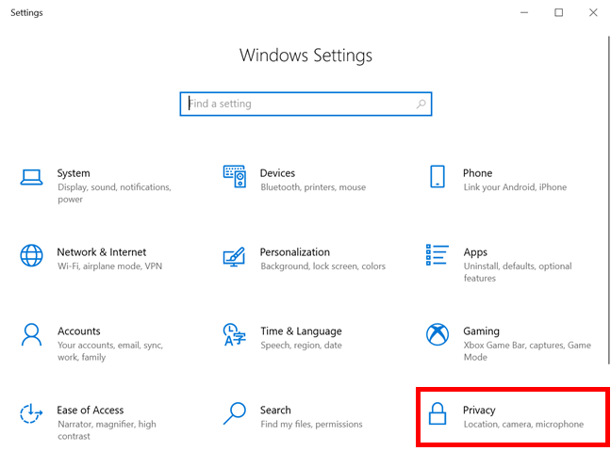Choose the Apps settings label

click(475, 252)
